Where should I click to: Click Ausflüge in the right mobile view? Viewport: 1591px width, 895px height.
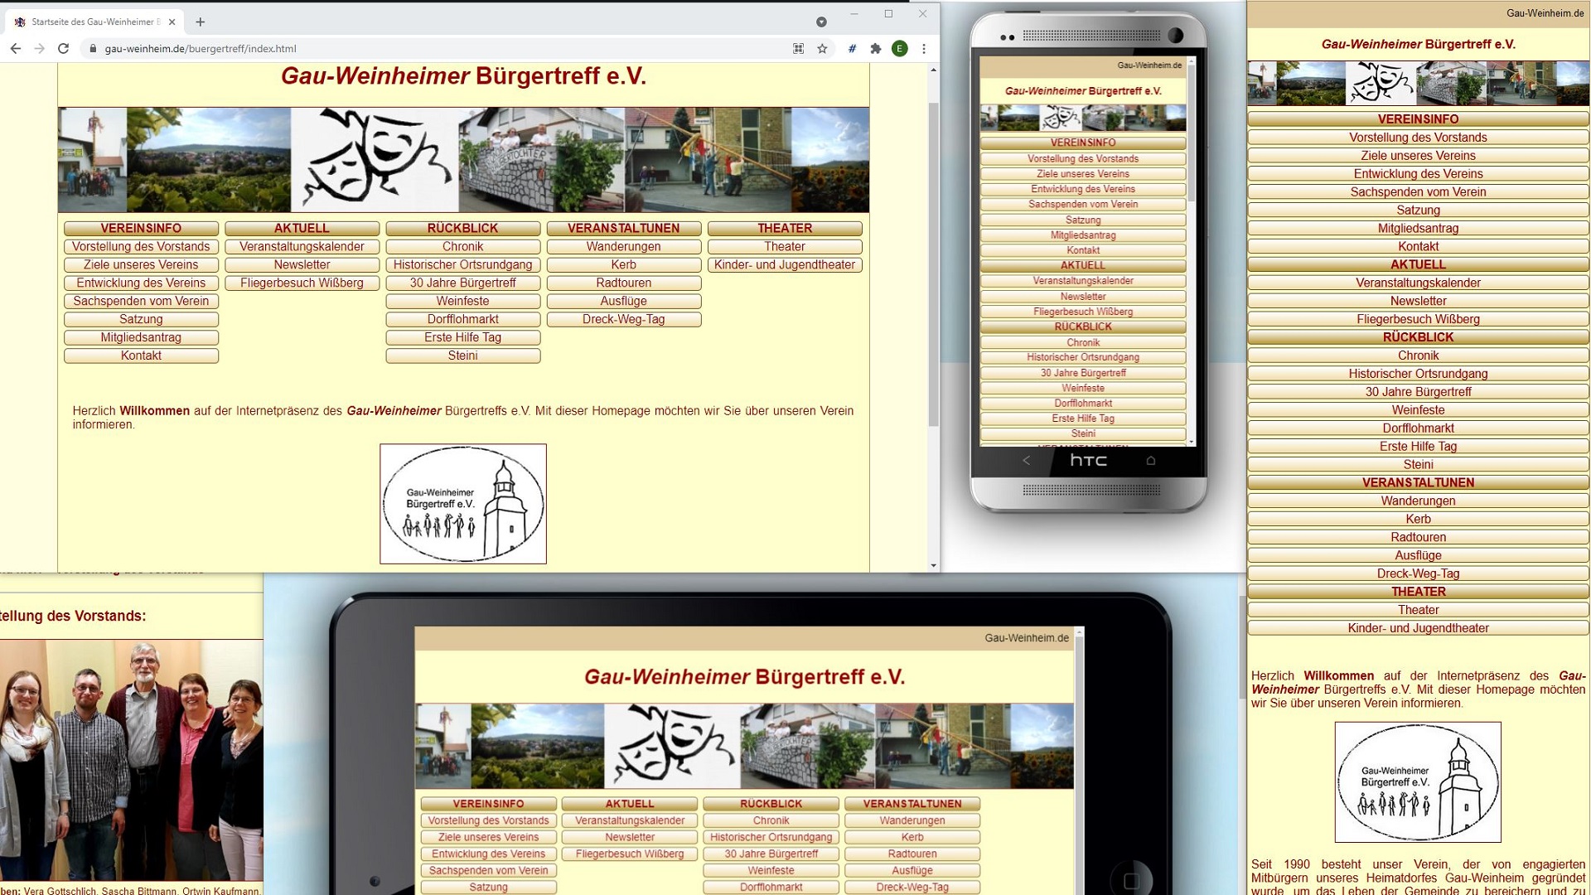point(1418,555)
